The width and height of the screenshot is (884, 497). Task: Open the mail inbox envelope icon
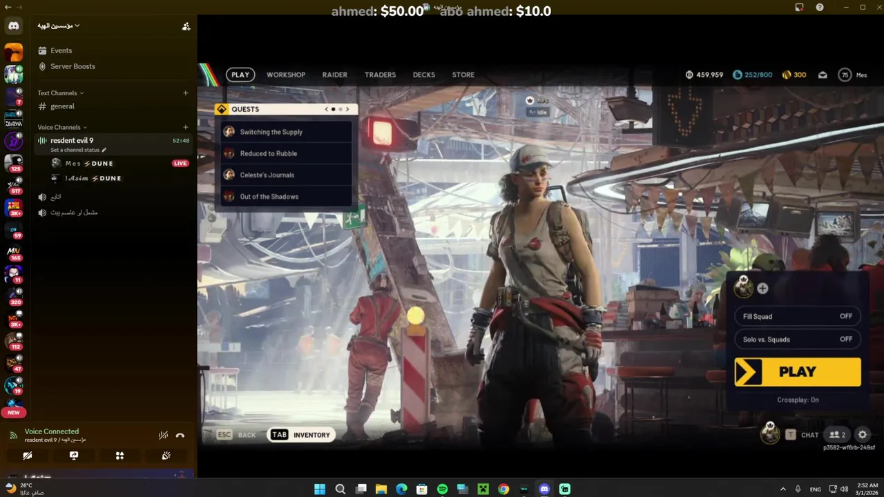pyautogui.click(x=823, y=75)
